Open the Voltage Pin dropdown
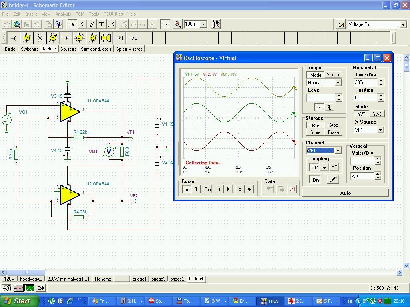Image resolution: width=410 pixels, height=307 pixels. [x=403, y=24]
